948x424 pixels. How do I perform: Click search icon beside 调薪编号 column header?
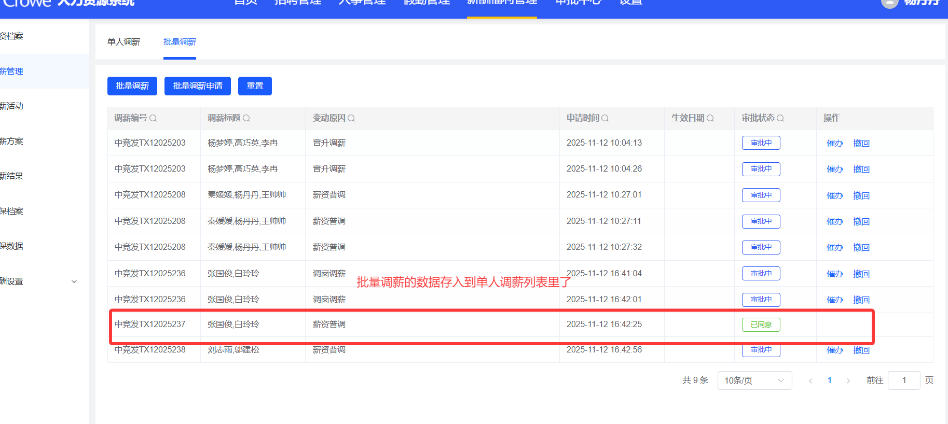153,118
